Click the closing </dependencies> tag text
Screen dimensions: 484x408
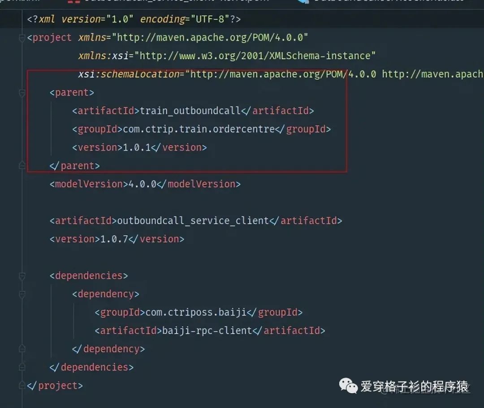coord(92,367)
